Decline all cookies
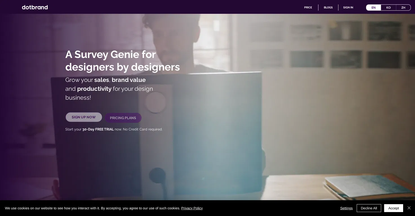This screenshot has height=216, width=415. tap(369, 208)
